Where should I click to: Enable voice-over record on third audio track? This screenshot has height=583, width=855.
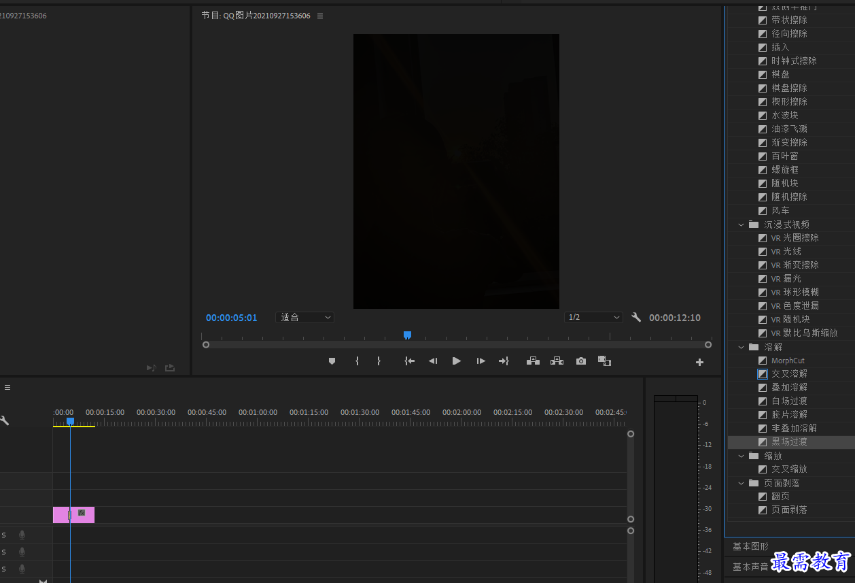22,569
